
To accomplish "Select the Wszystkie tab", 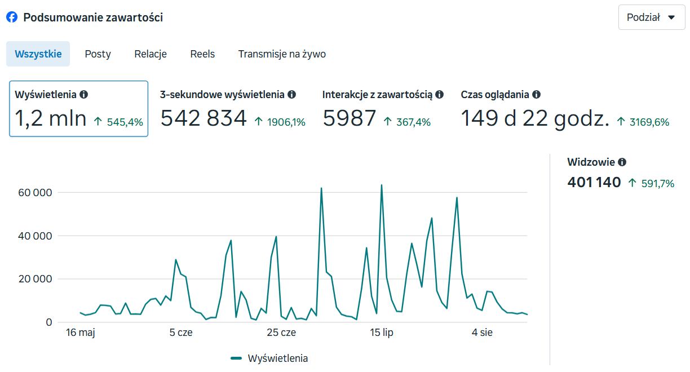I will 38,54.
